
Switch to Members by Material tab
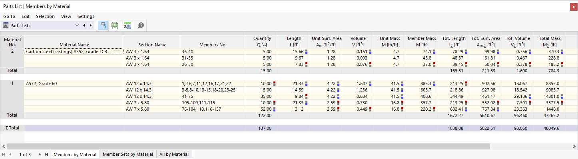click(x=75, y=155)
